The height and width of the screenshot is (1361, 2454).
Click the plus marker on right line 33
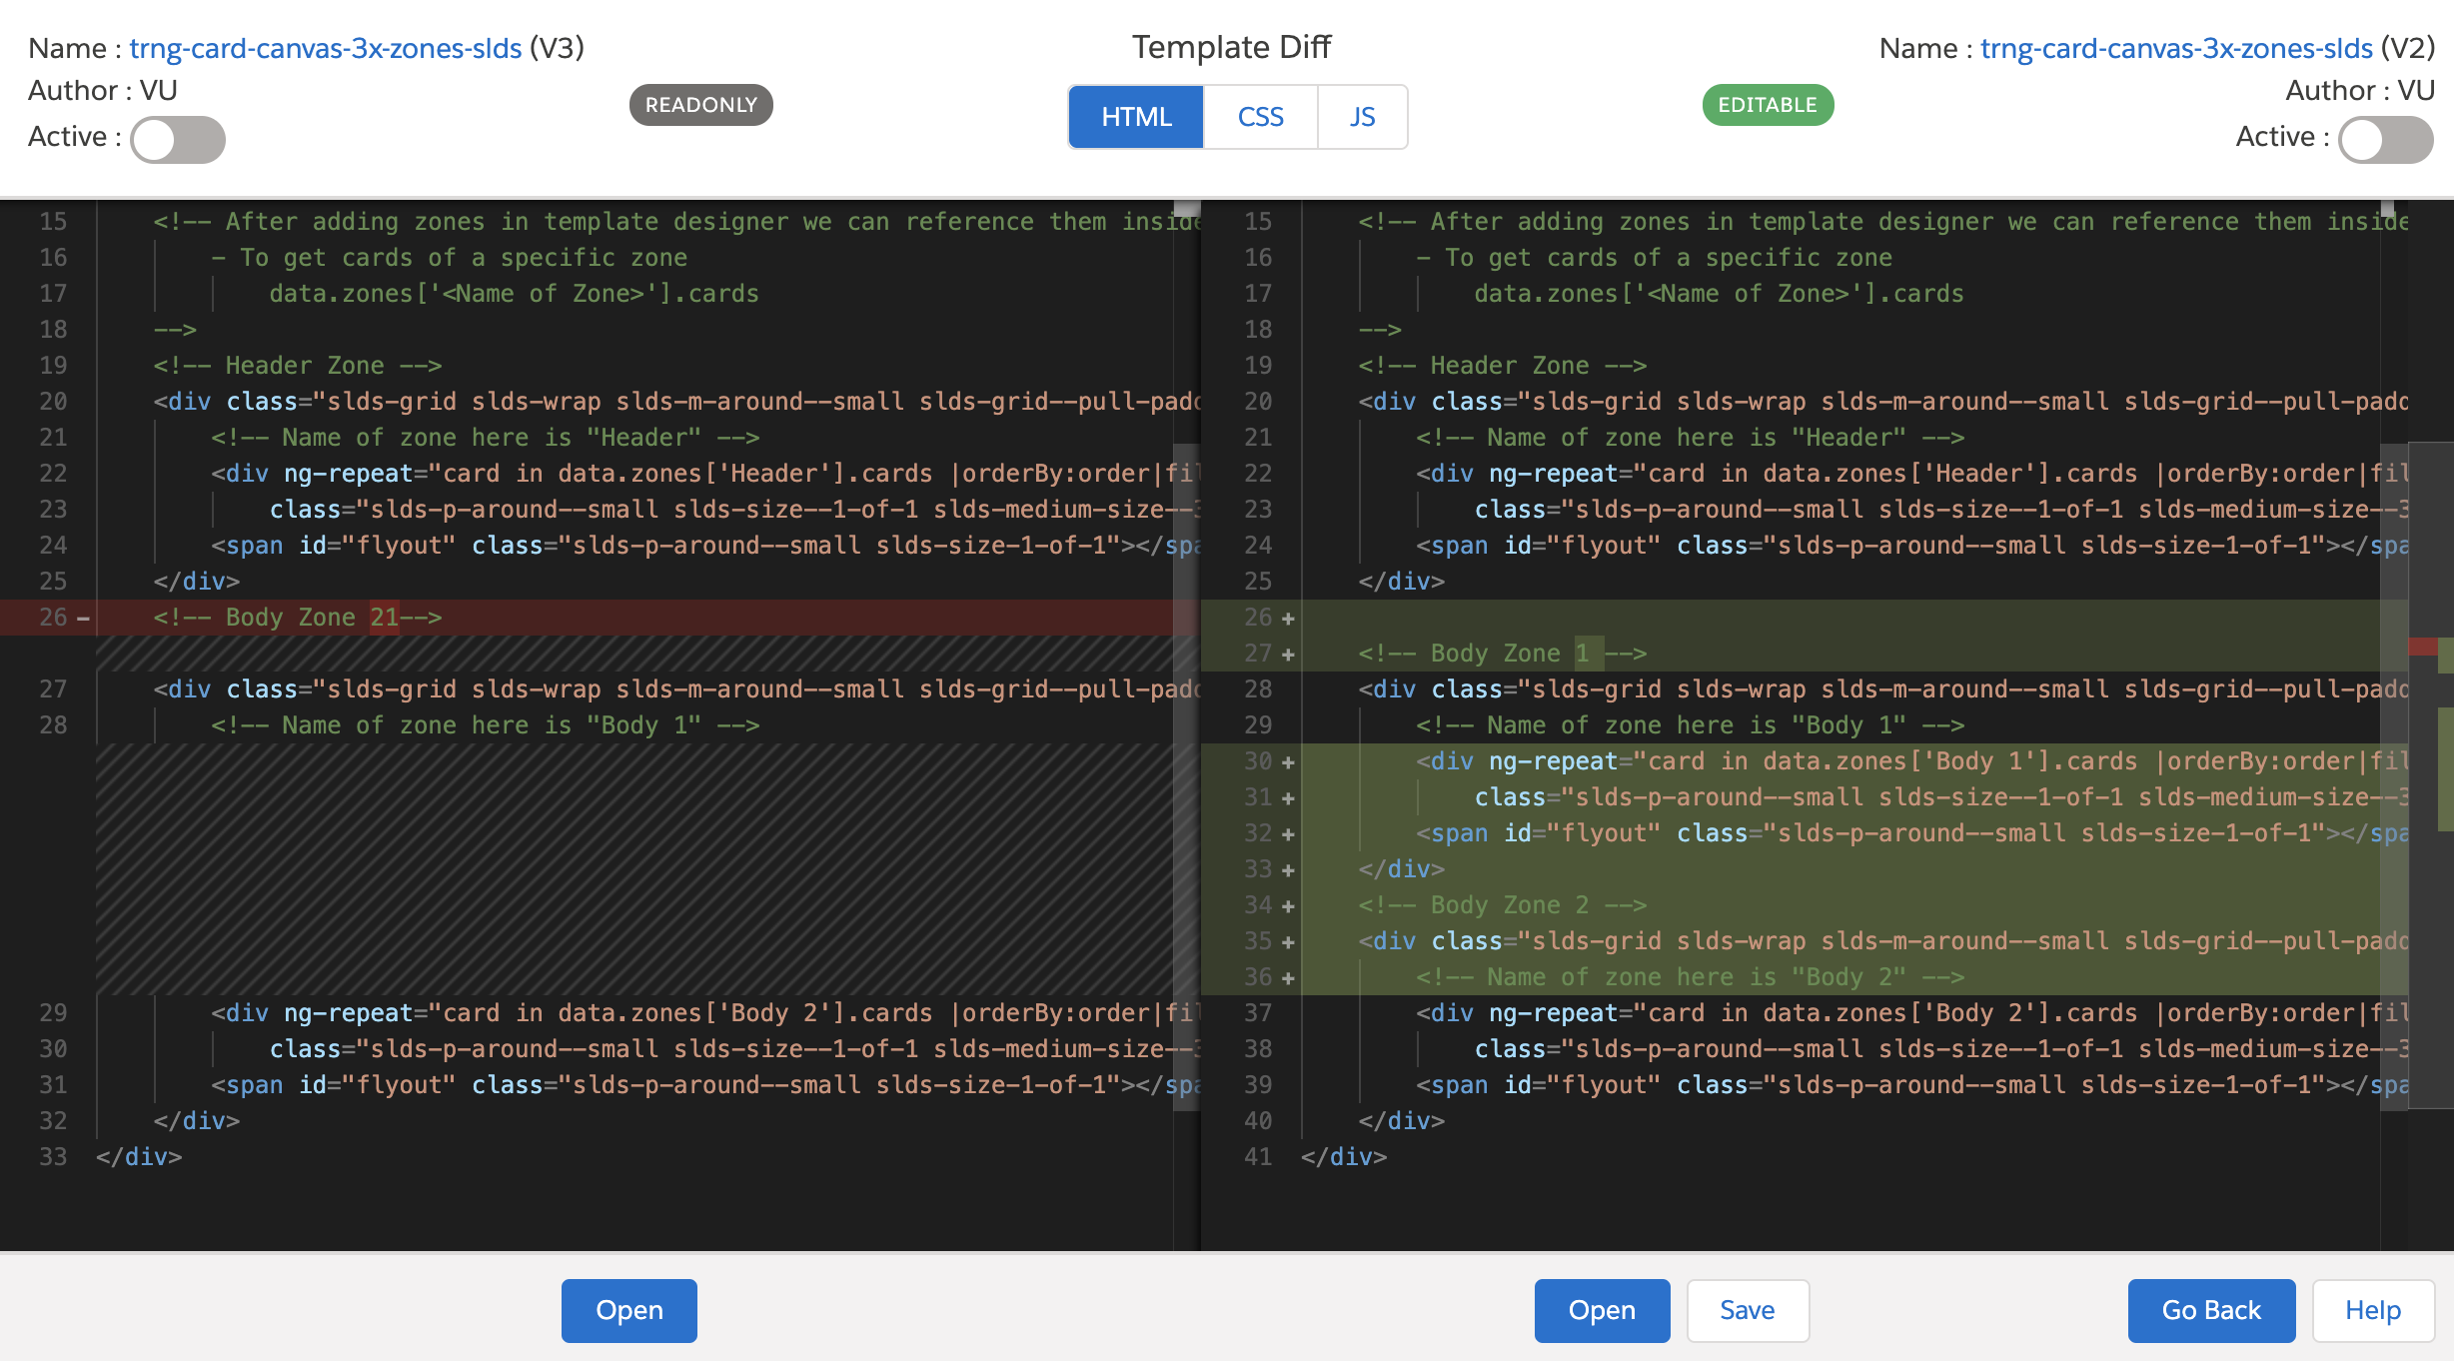coord(1288,870)
